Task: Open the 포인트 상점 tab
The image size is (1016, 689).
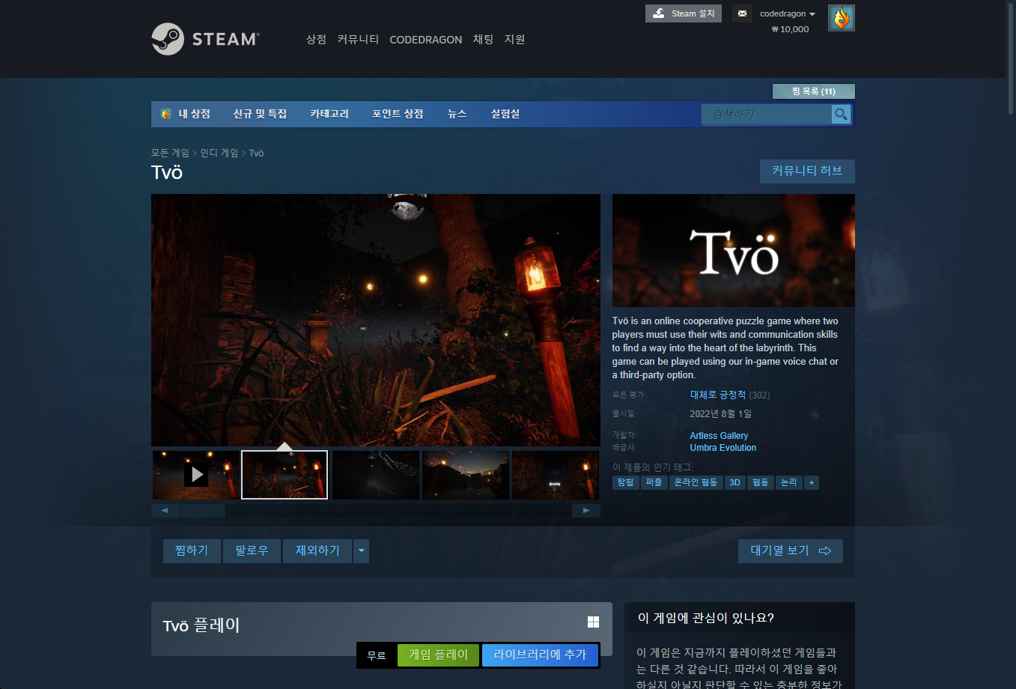Action: 398,114
